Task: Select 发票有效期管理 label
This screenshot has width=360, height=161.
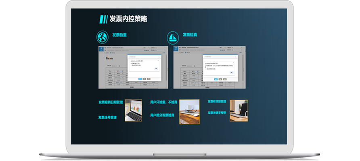Action: point(217,101)
